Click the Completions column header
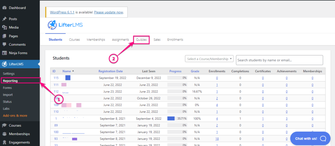 click(240, 71)
